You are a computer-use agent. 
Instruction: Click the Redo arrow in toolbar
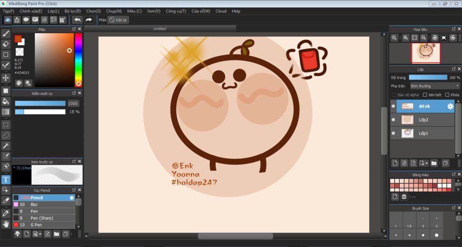[x=88, y=20]
